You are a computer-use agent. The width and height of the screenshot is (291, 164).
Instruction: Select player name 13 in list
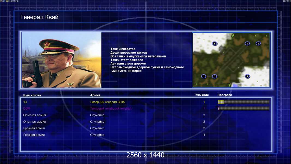[25, 102]
